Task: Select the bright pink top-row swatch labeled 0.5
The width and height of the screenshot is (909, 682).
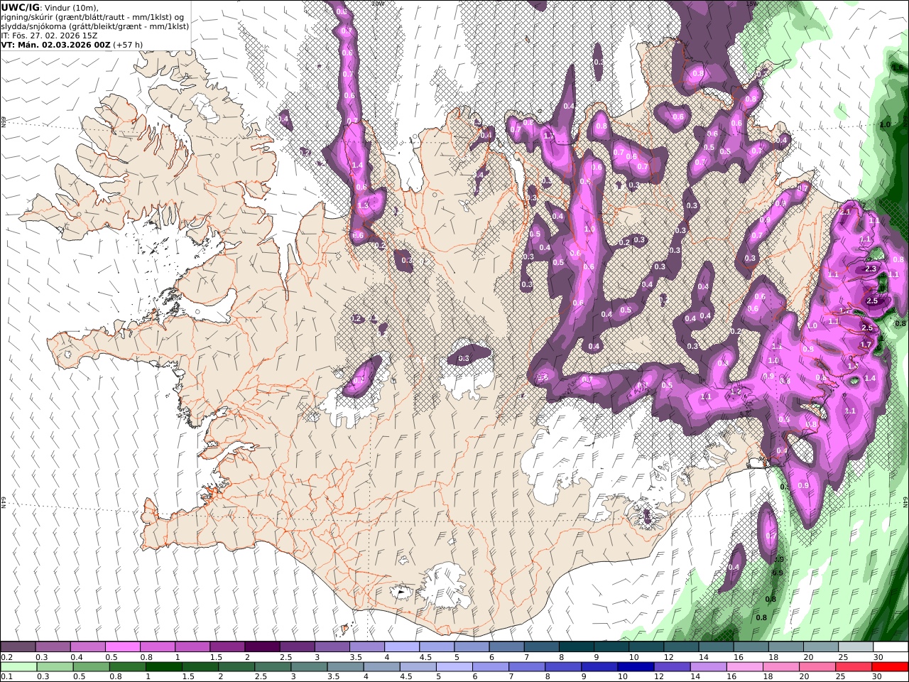Action: (122, 647)
